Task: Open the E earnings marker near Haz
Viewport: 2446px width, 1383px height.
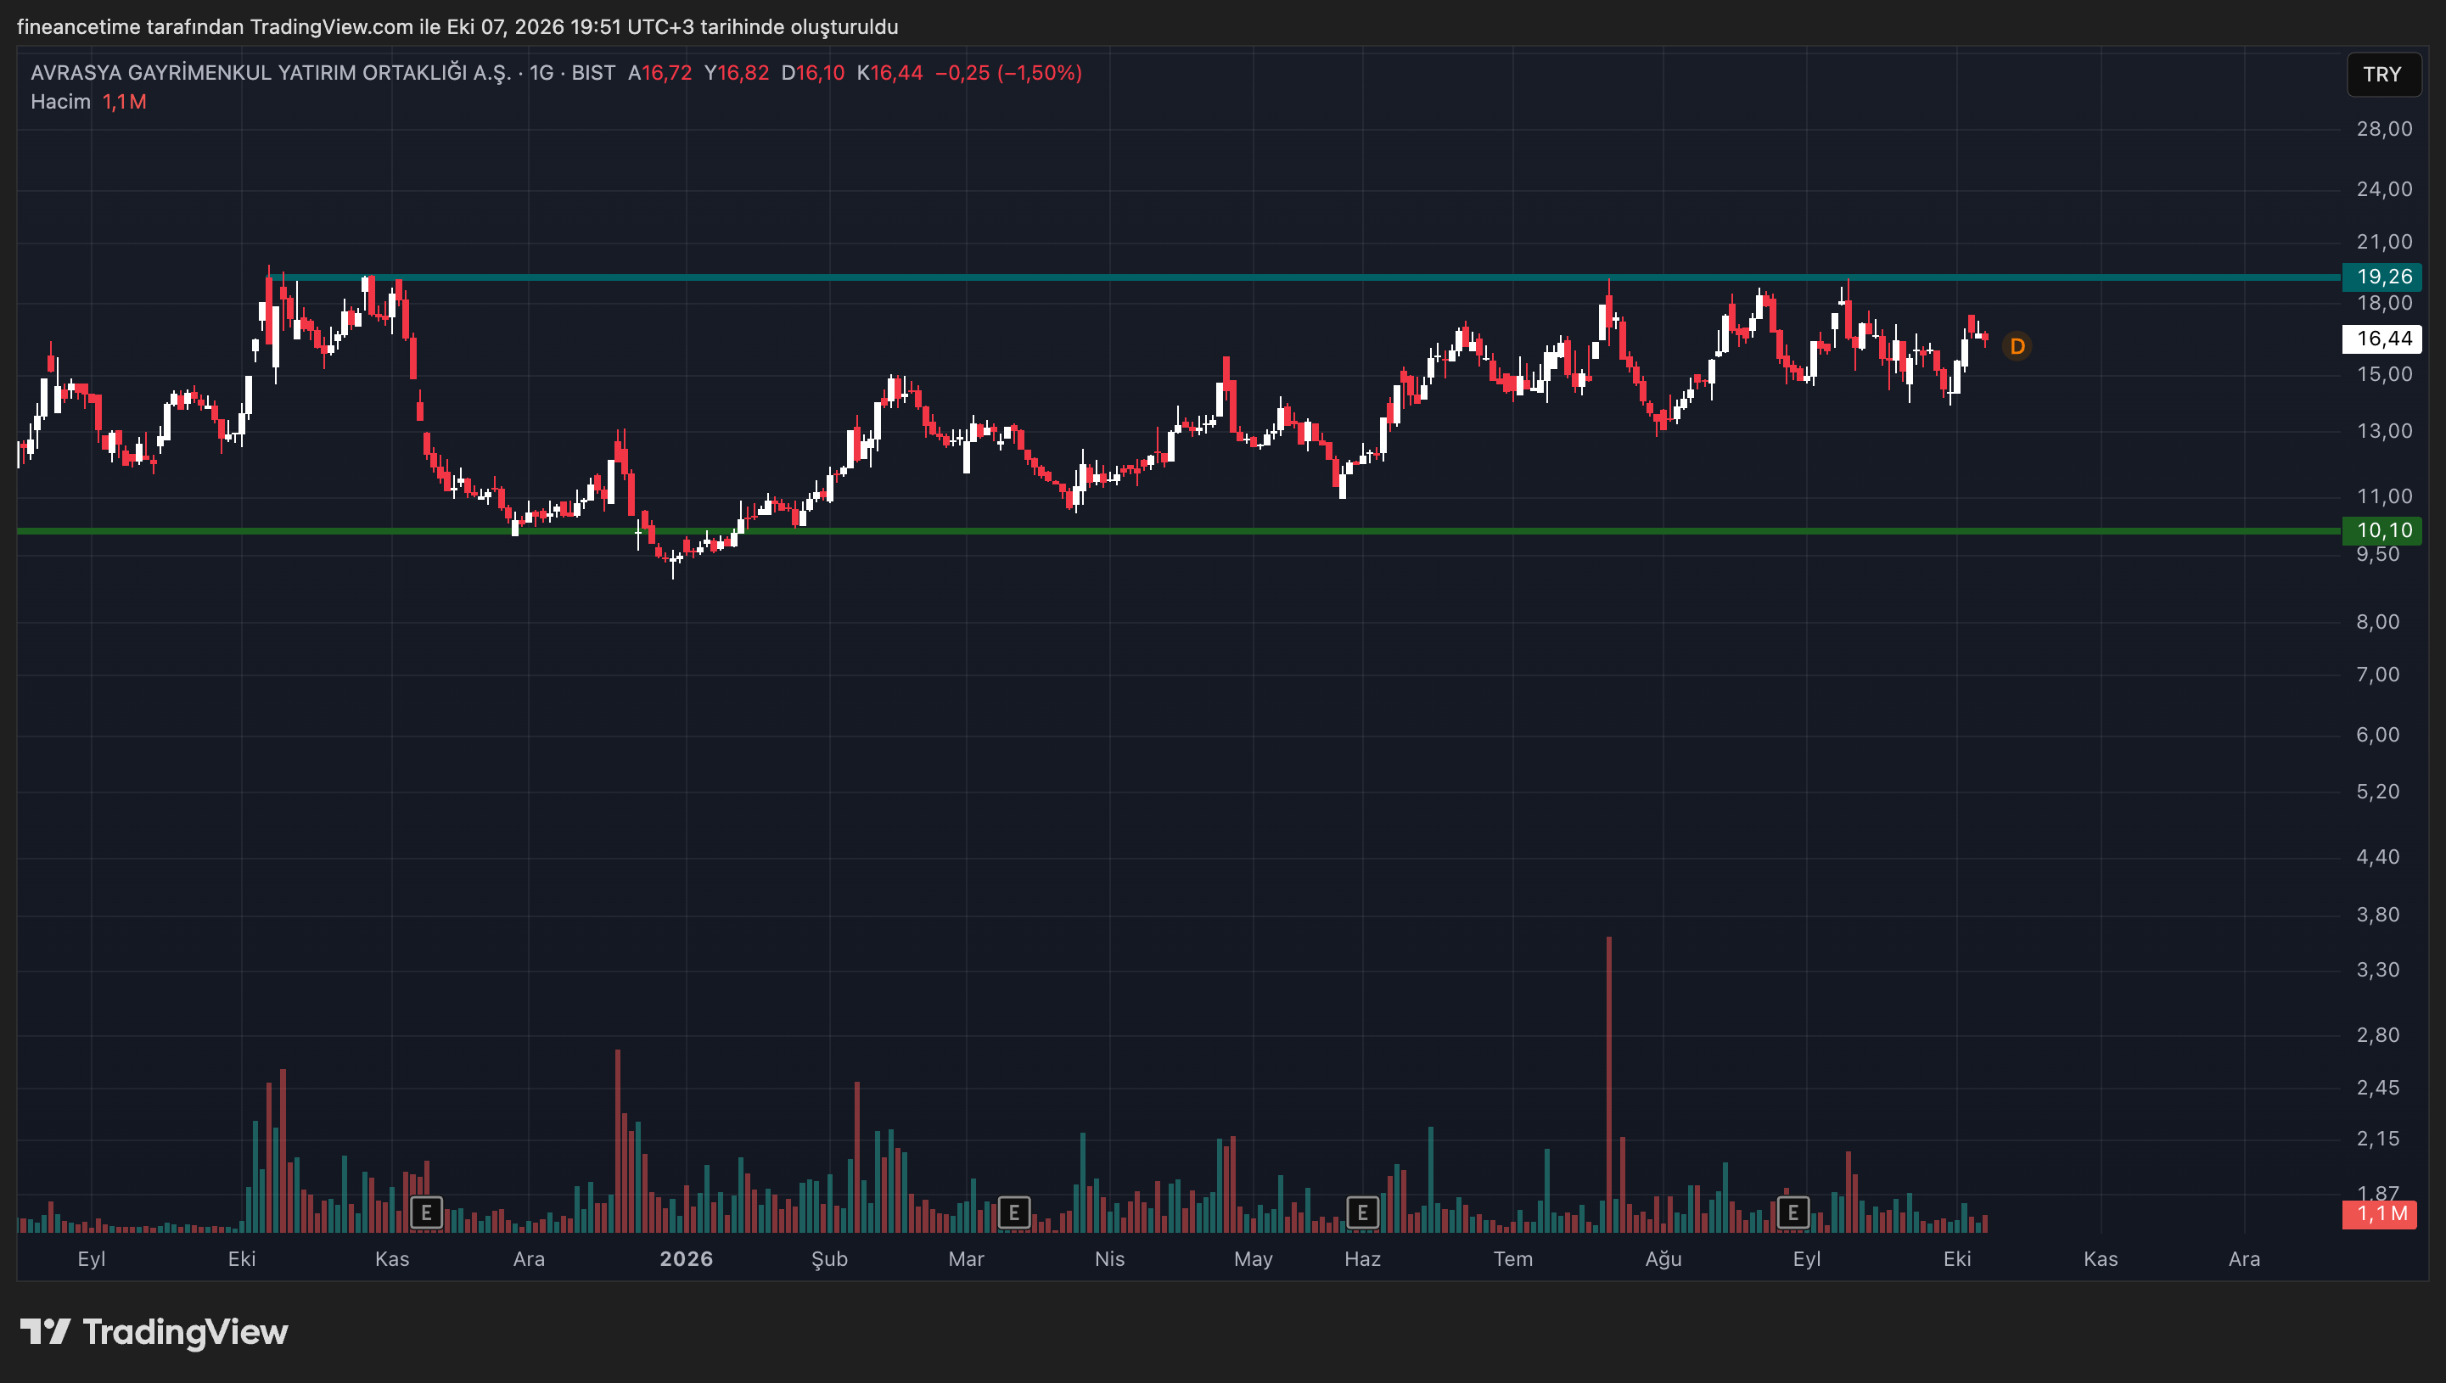Action: pyautogui.click(x=1362, y=1213)
